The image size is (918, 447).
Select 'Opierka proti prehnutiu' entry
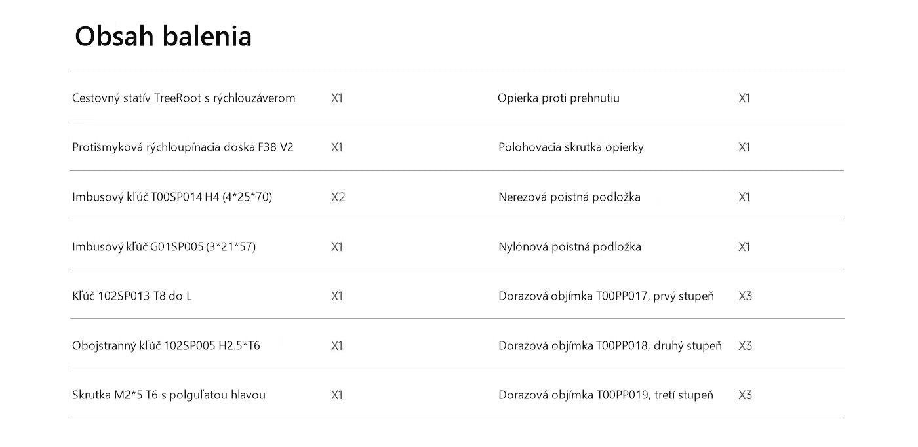(x=559, y=98)
